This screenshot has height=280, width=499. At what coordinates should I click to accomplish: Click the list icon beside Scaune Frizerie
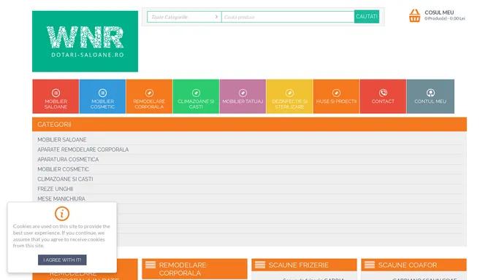pyautogui.click(x=260, y=265)
